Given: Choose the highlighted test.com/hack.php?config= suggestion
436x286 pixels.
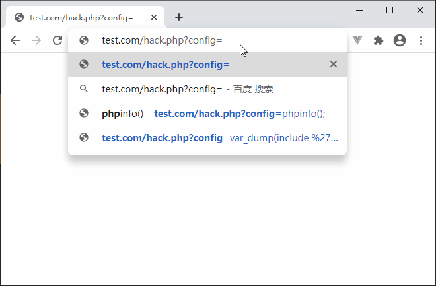Looking at the screenshot, I should (x=207, y=65).
